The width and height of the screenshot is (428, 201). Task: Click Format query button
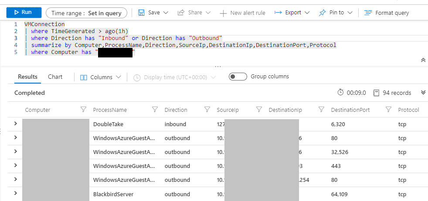pos(387,13)
